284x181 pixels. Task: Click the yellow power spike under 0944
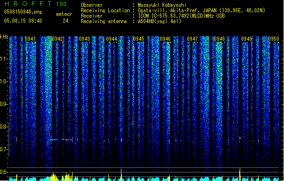point(121,175)
